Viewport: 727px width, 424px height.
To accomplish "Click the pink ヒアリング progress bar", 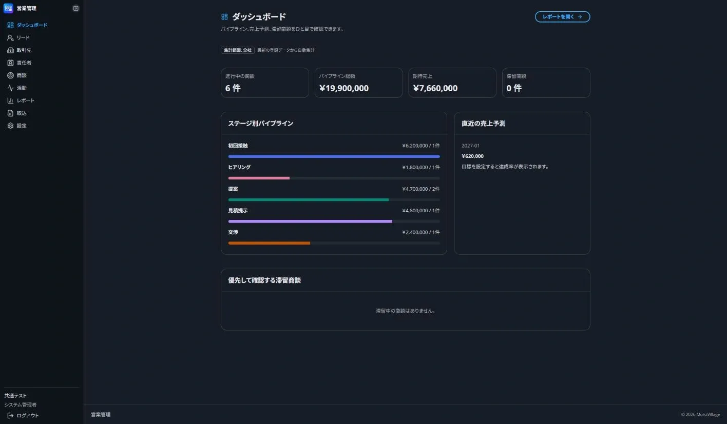I will click(x=259, y=178).
